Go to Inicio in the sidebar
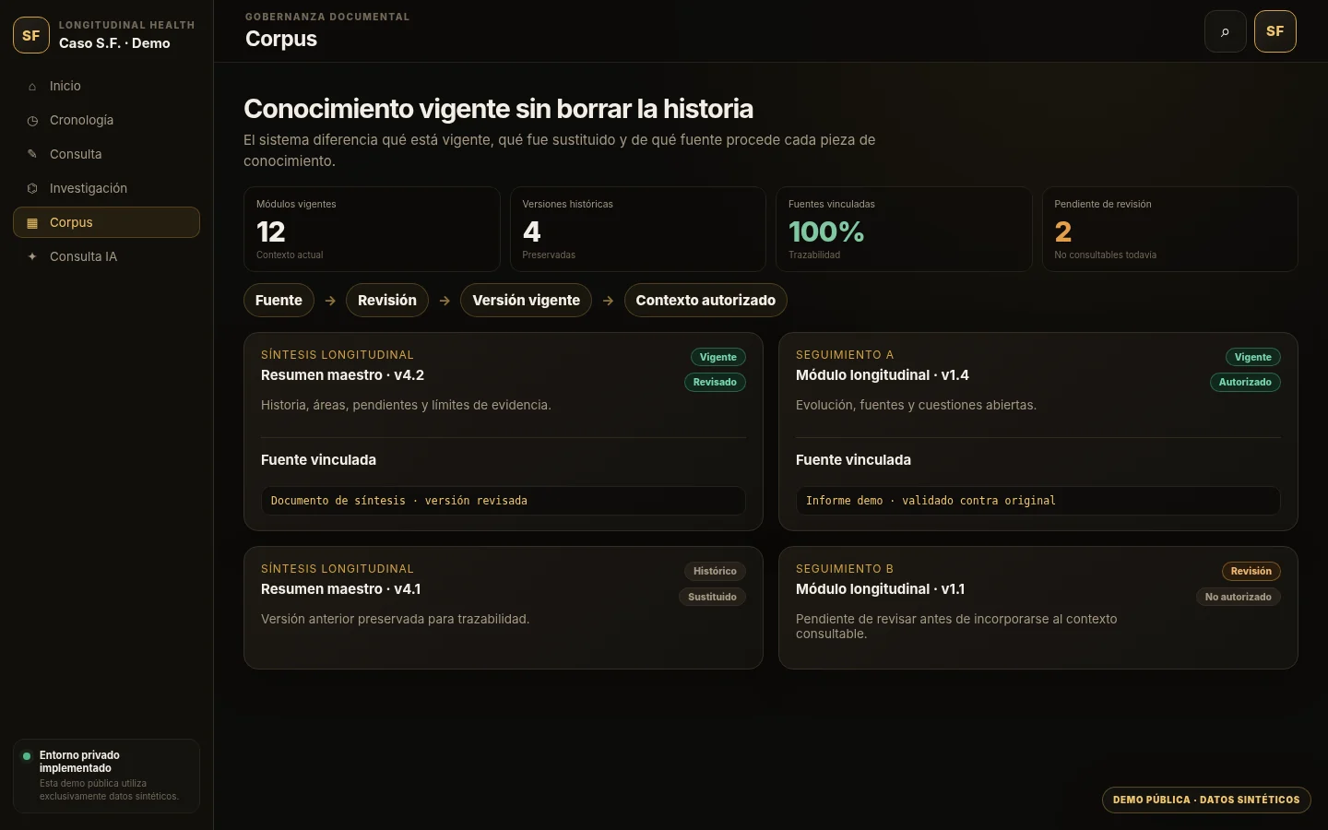1328x830 pixels. click(106, 86)
